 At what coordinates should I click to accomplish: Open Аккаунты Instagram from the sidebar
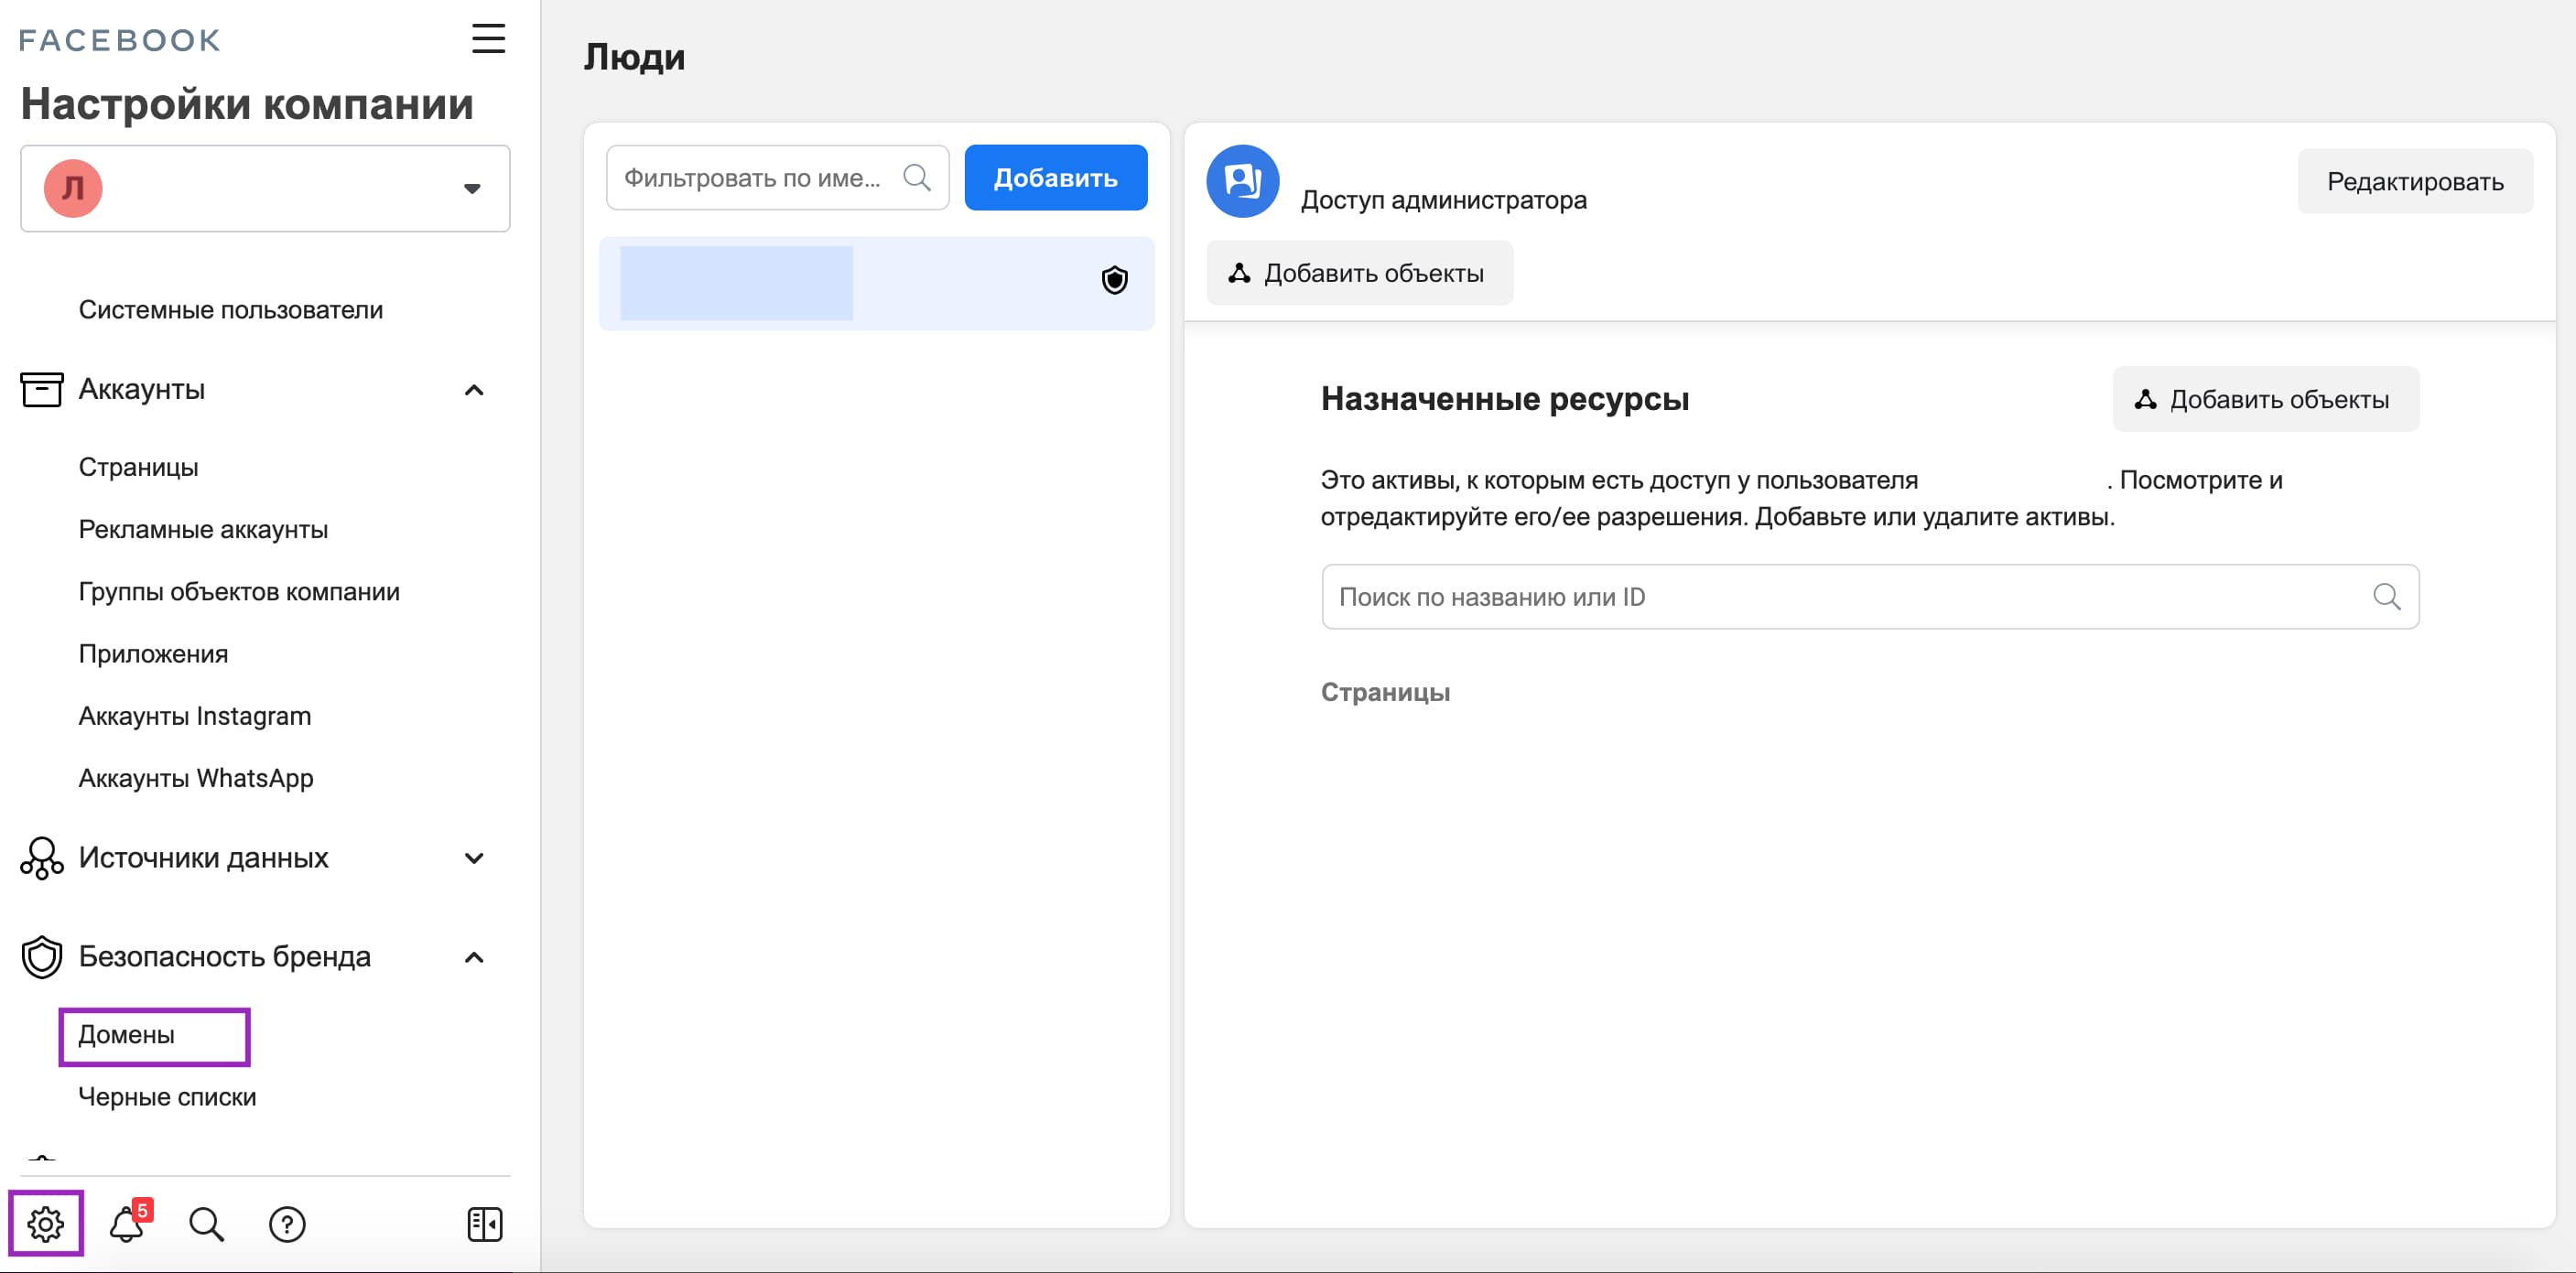coord(194,715)
